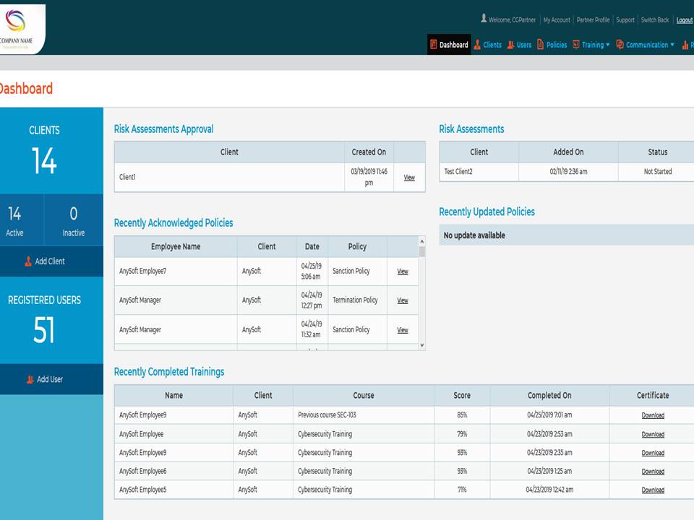Click the Clients person icon in navbar
The width and height of the screenshot is (694, 520).
pos(477,44)
